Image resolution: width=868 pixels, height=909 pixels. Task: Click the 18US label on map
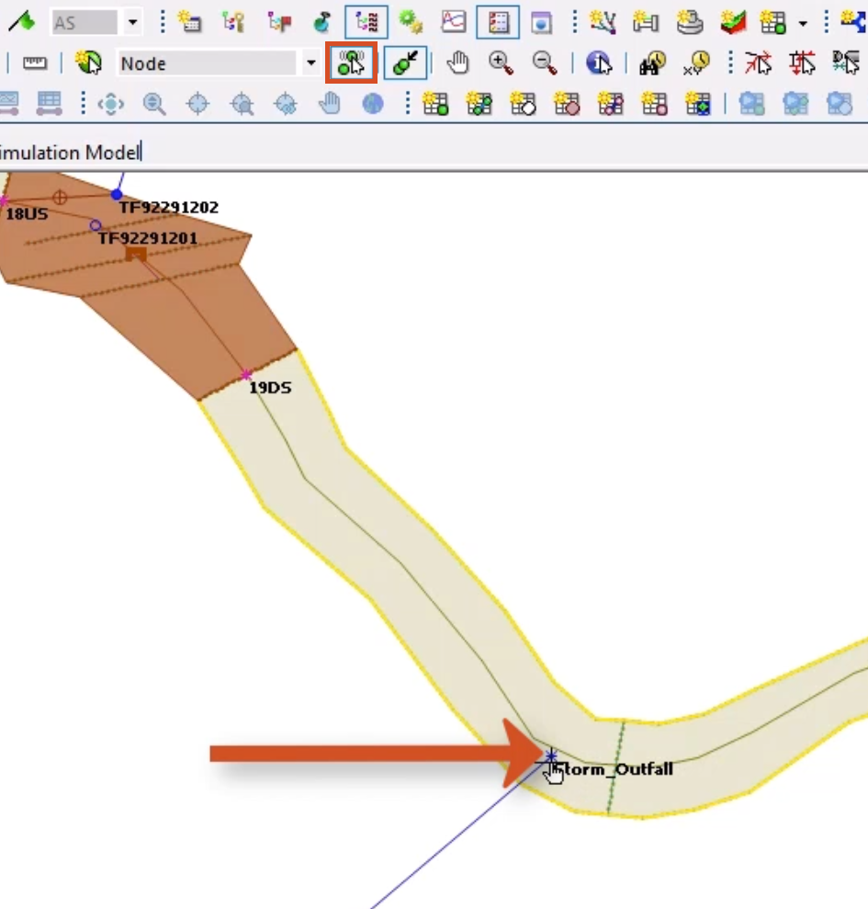click(27, 214)
